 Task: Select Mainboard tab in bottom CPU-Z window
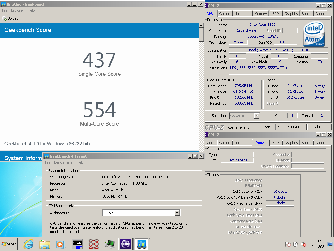tap(242, 143)
